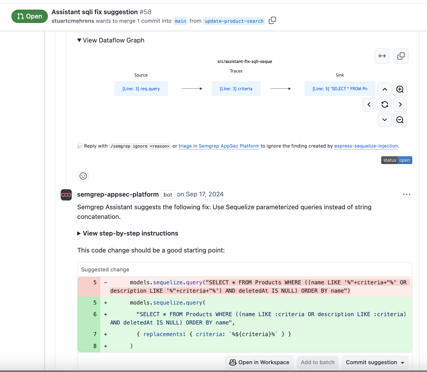Collapse the View Dataflow Graph section
This screenshot has height=372, width=427.
pos(111,40)
